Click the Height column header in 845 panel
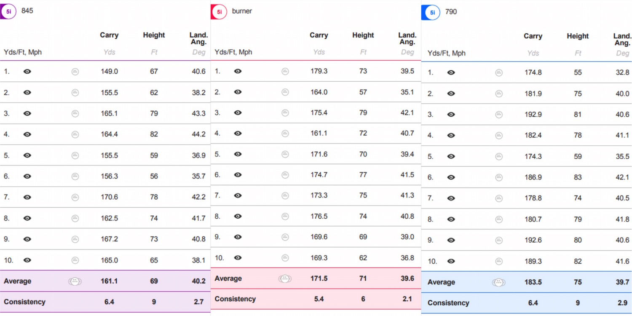This screenshot has height=316, width=632. [x=154, y=35]
